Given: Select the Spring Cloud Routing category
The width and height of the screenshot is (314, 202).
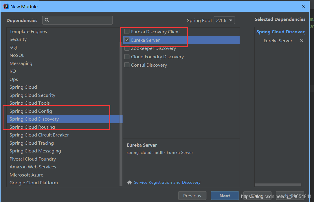Looking at the screenshot, I should (32, 127).
